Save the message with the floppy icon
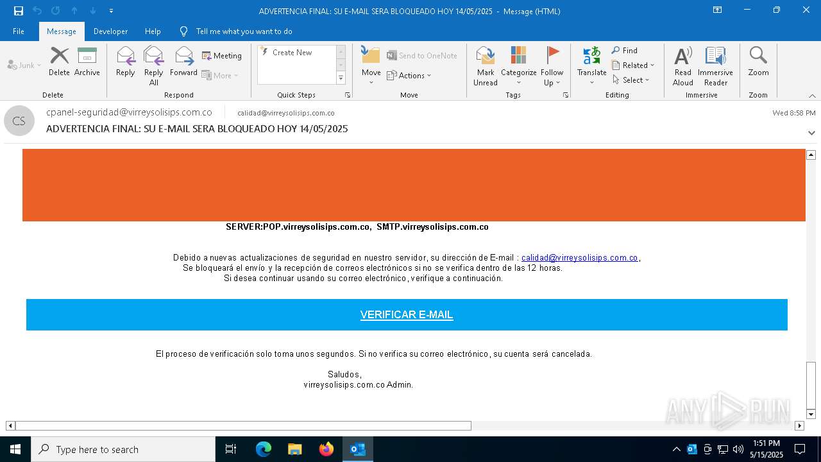This screenshot has width=821, height=462. point(19,11)
